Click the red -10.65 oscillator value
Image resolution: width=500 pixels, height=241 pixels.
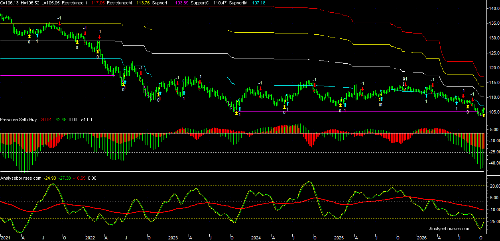pyautogui.click(x=79, y=178)
